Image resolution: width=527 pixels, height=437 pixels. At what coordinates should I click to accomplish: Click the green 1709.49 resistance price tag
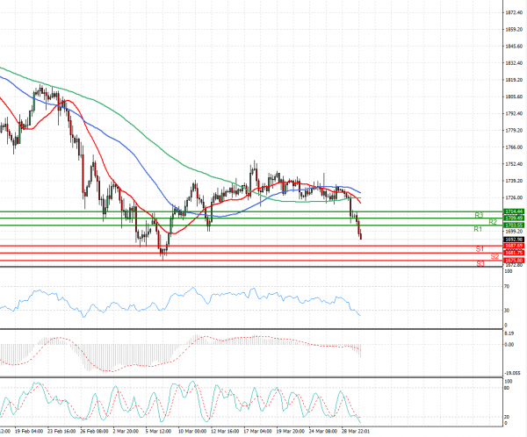pos(514,218)
